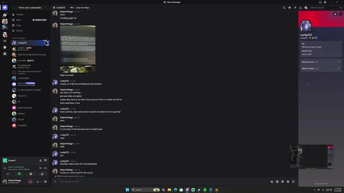Click the stream preview thumbnail
The height and width of the screenshot is (193, 344).
(312, 157)
